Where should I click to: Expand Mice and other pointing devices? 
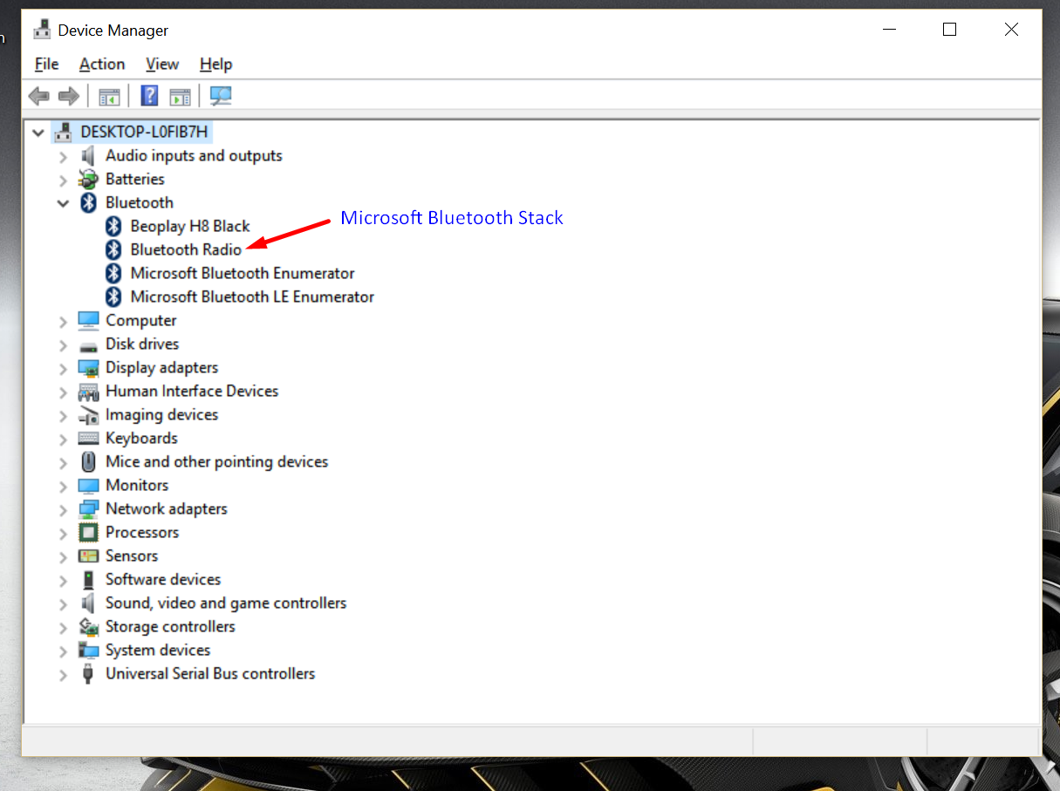pyautogui.click(x=63, y=462)
